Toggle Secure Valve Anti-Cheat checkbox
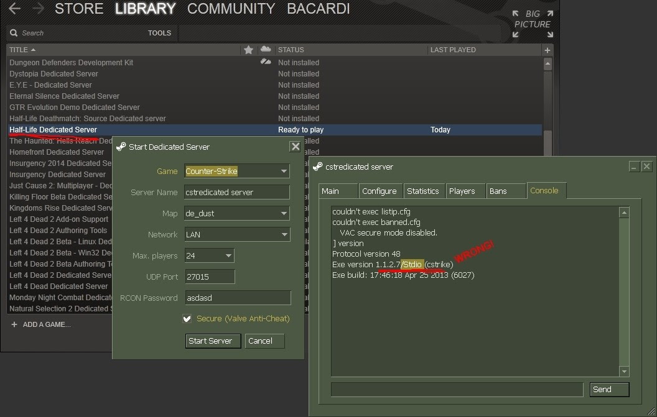 click(x=187, y=319)
